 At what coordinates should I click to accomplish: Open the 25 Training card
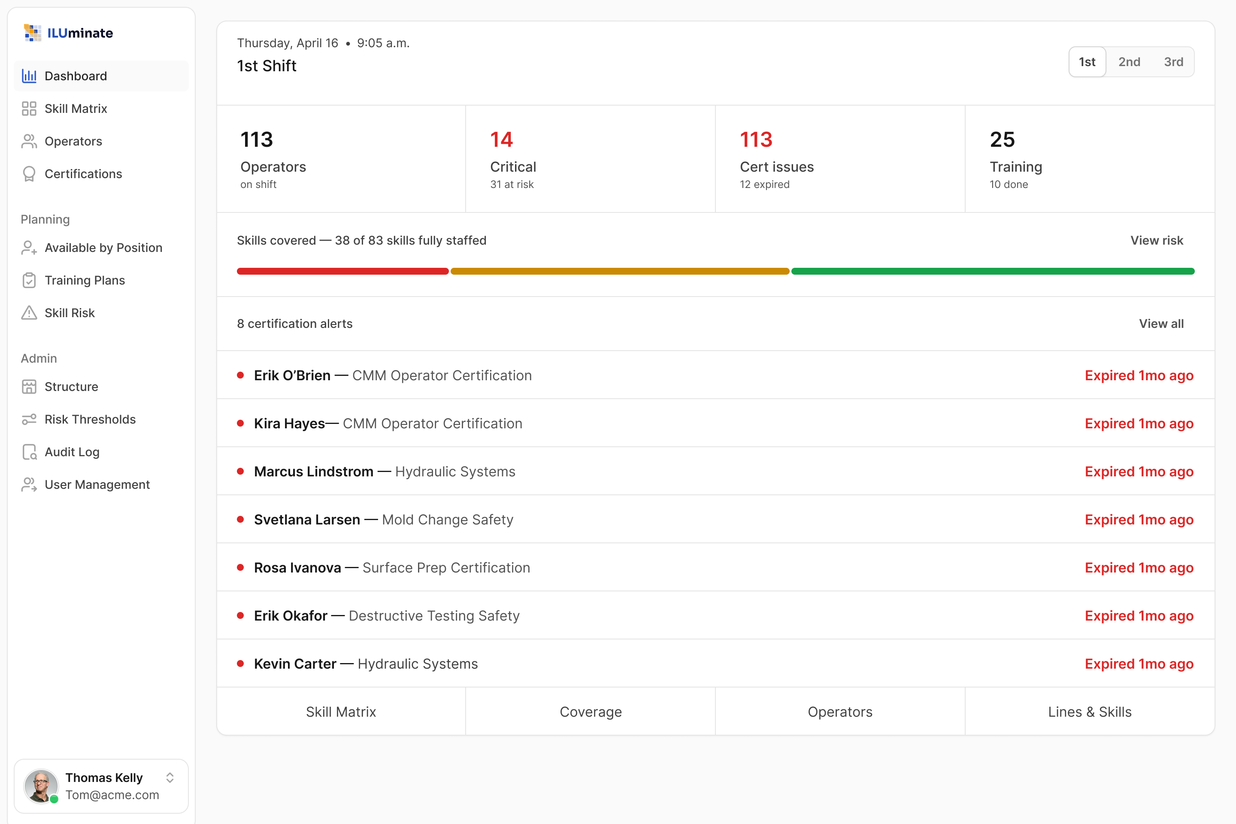(1090, 159)
